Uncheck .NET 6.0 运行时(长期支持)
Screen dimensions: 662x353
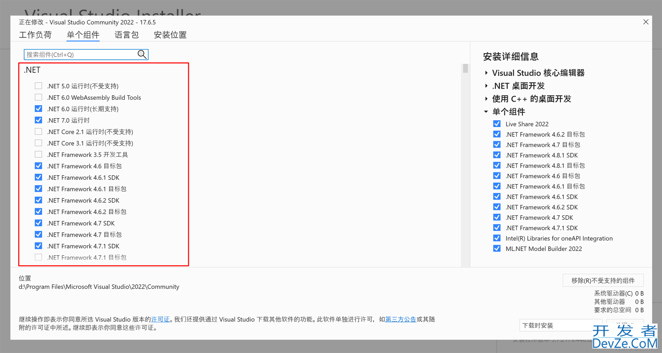39,109
